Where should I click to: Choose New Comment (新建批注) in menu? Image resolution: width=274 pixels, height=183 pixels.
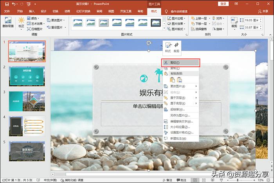coord(181,139)
